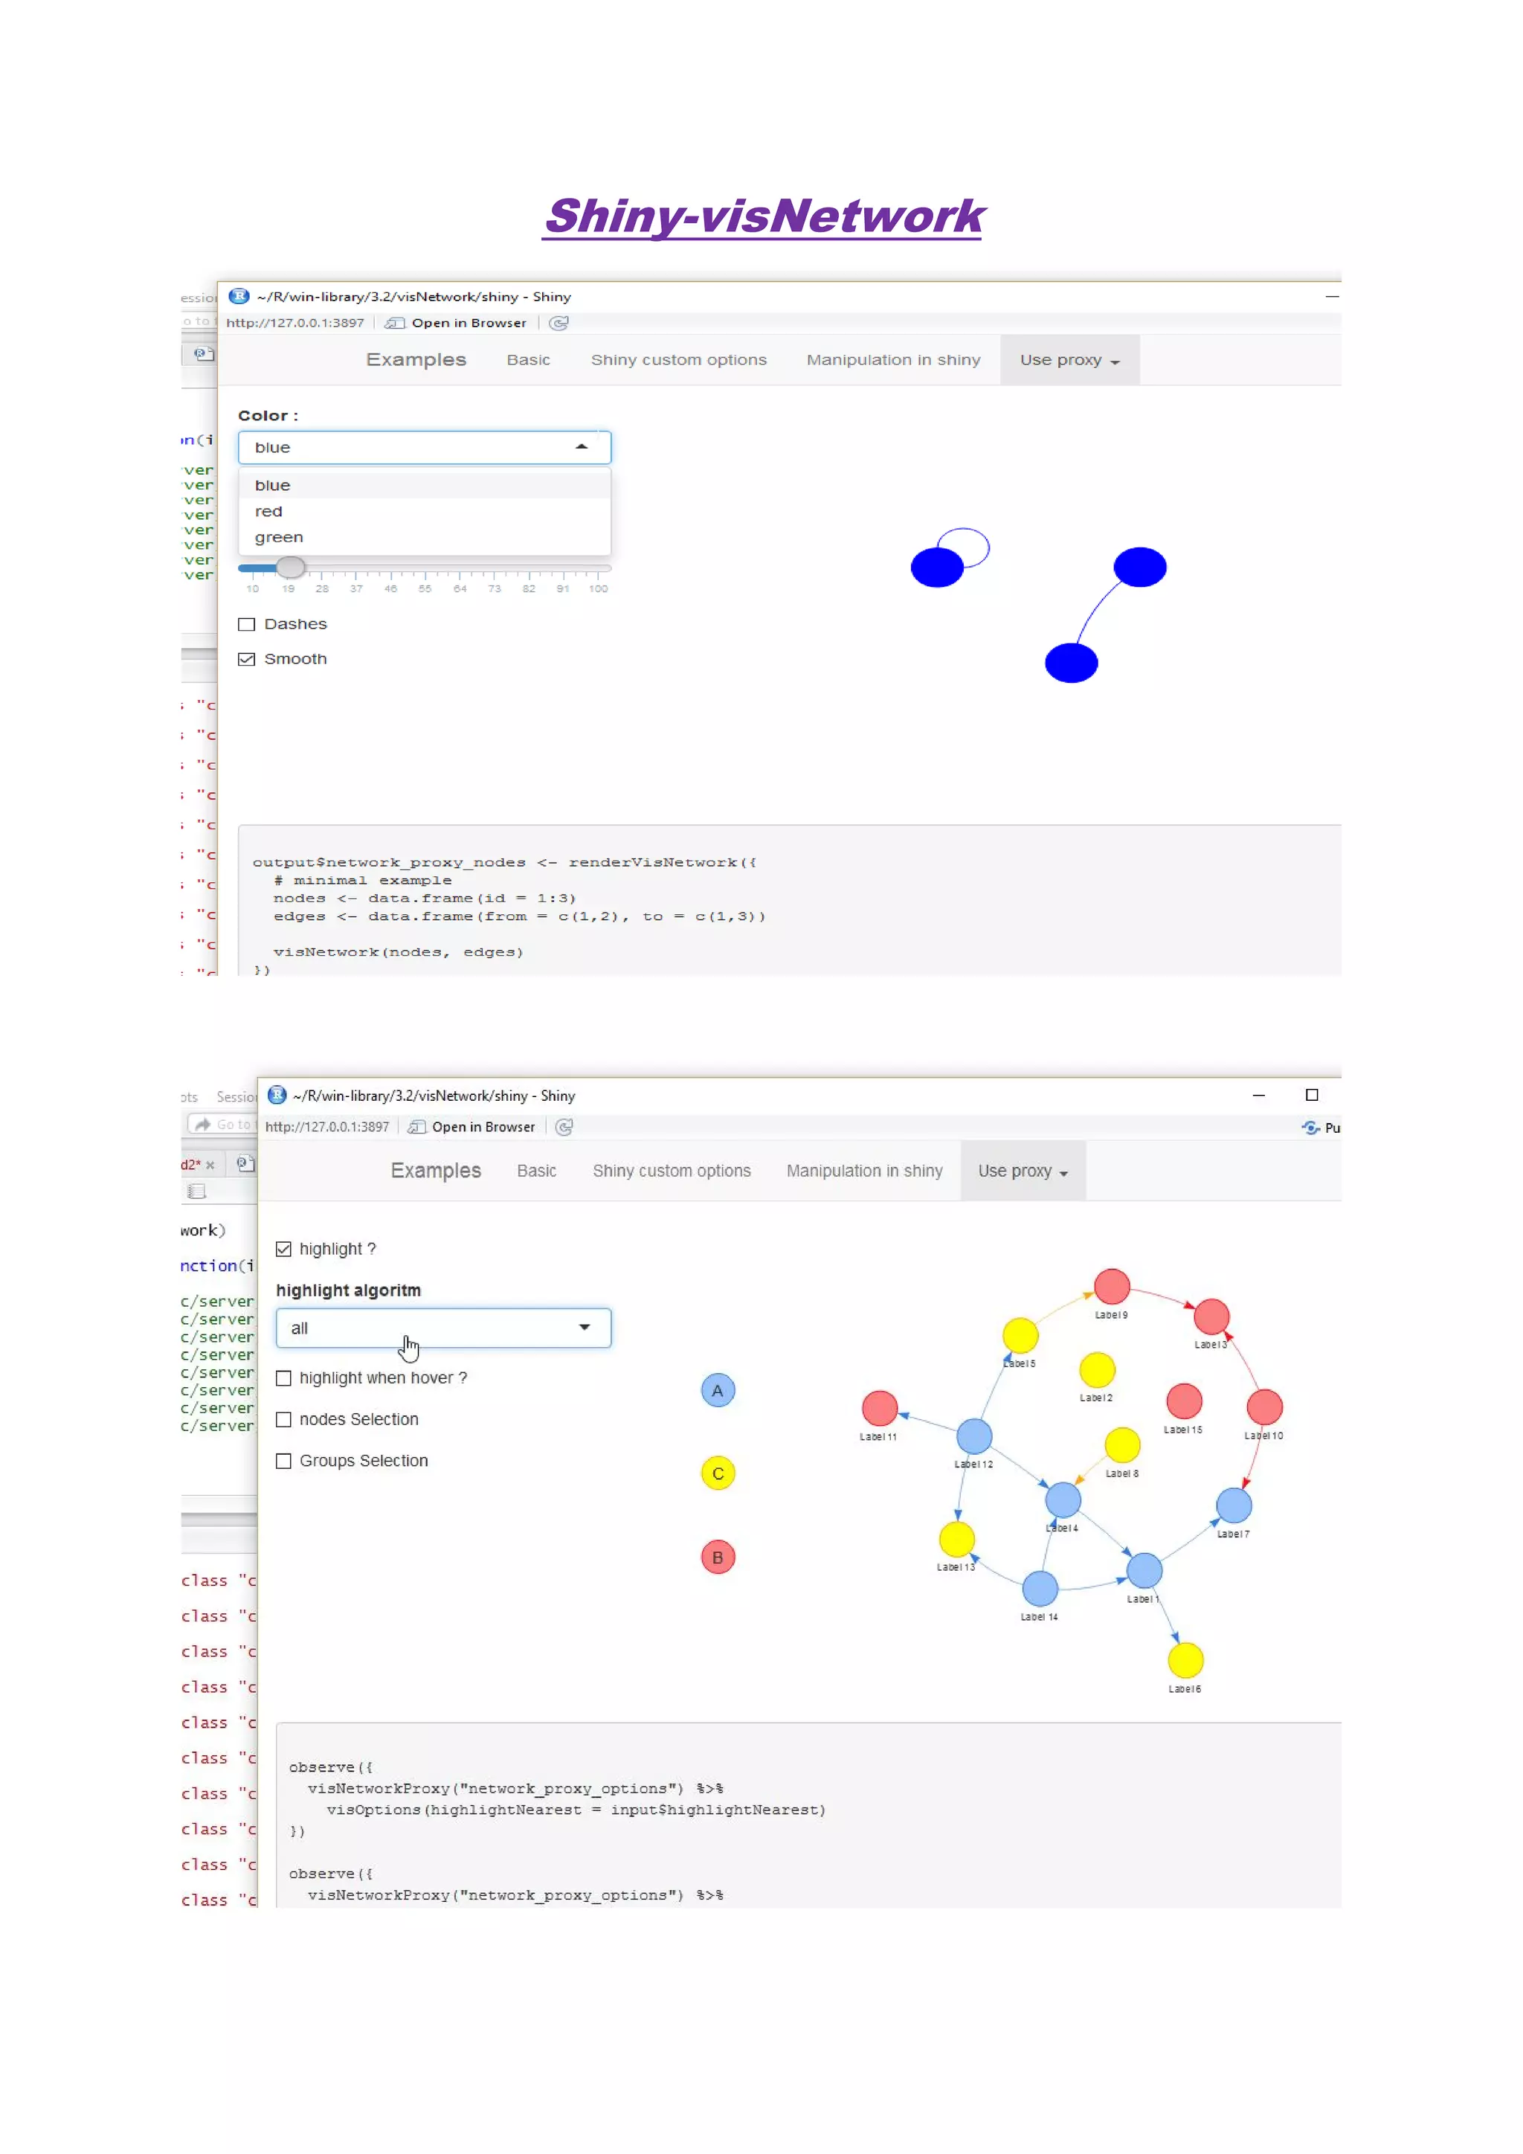Click the R script file icon behind the Color example window
Screen dimensions: 1523x2154
click(202, 354)
